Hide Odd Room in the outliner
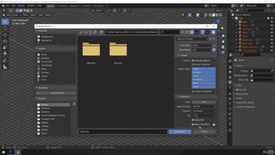275x155 pixels. click(x=272, y=40)
